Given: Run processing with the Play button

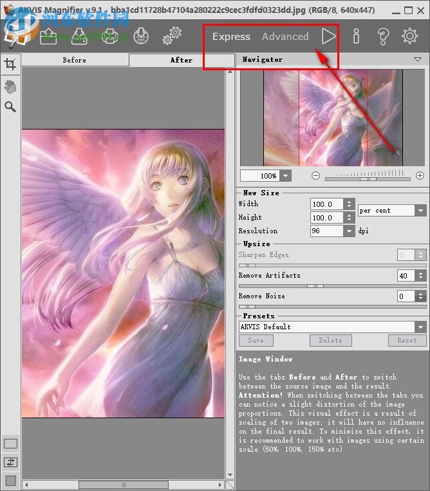Looking at the screenshot, I should click(329, 36).
